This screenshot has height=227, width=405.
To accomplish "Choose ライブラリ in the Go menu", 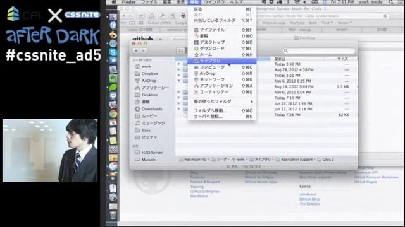I will pyautogui.click(x=222, y=61).
